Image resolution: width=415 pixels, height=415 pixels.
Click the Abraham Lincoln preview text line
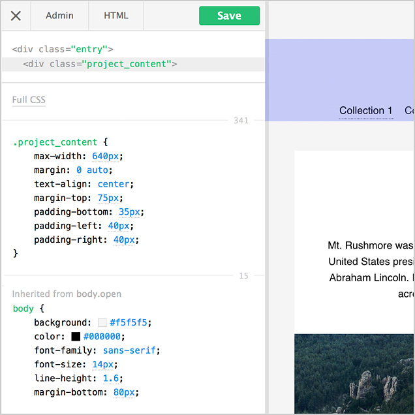pyautogui.click(x=371, y=278)
